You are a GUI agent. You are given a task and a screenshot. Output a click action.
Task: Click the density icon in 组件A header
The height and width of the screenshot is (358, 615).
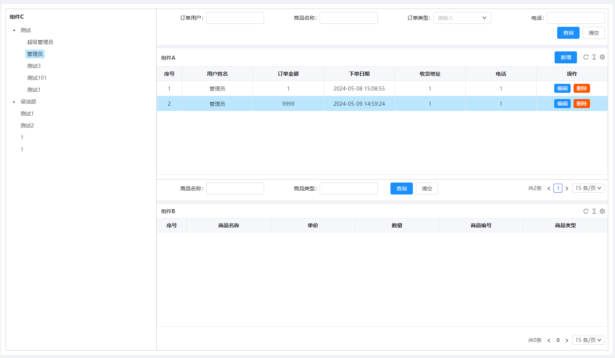pos(594,57)
